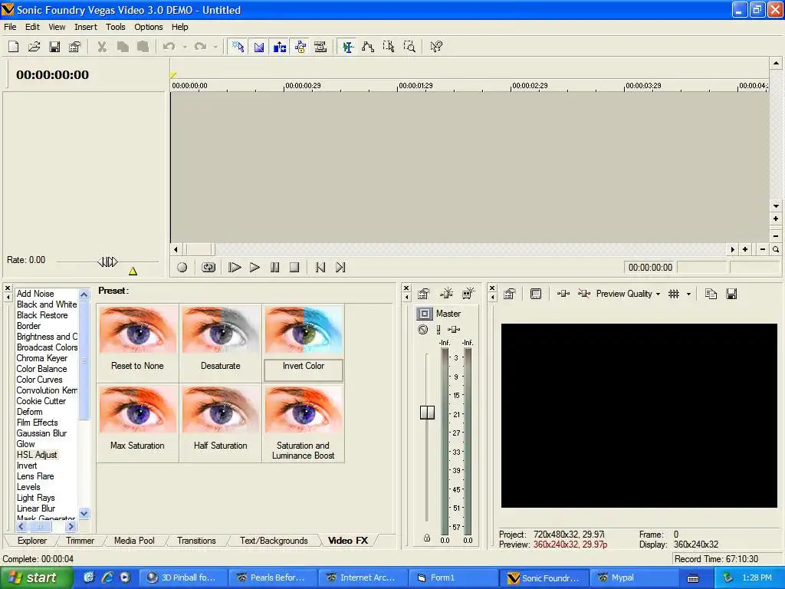
Task: Toggle the Normal edit tool button
Action: coord(347,47)
